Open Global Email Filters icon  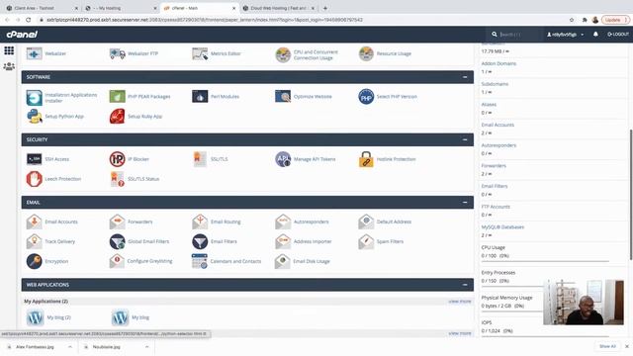pyautogui.click(x=117, y=241)
